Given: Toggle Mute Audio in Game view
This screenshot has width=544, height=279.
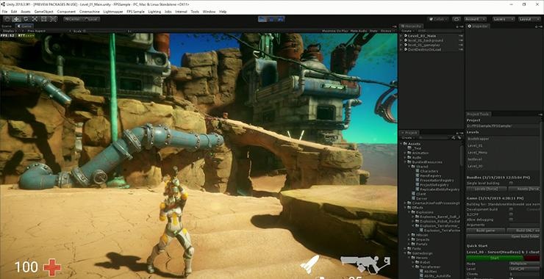Looking at the screenshot, I should [x=359, y=31].
